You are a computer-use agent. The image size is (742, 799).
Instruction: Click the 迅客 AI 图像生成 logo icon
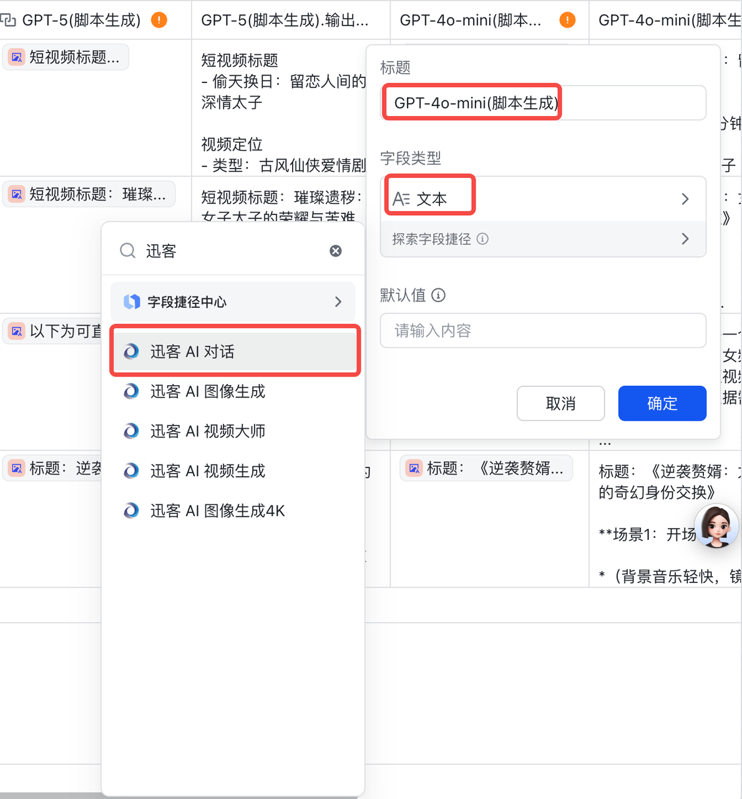tap(131, 391)
